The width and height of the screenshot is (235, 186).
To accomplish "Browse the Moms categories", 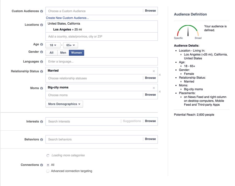I will 150,95.
